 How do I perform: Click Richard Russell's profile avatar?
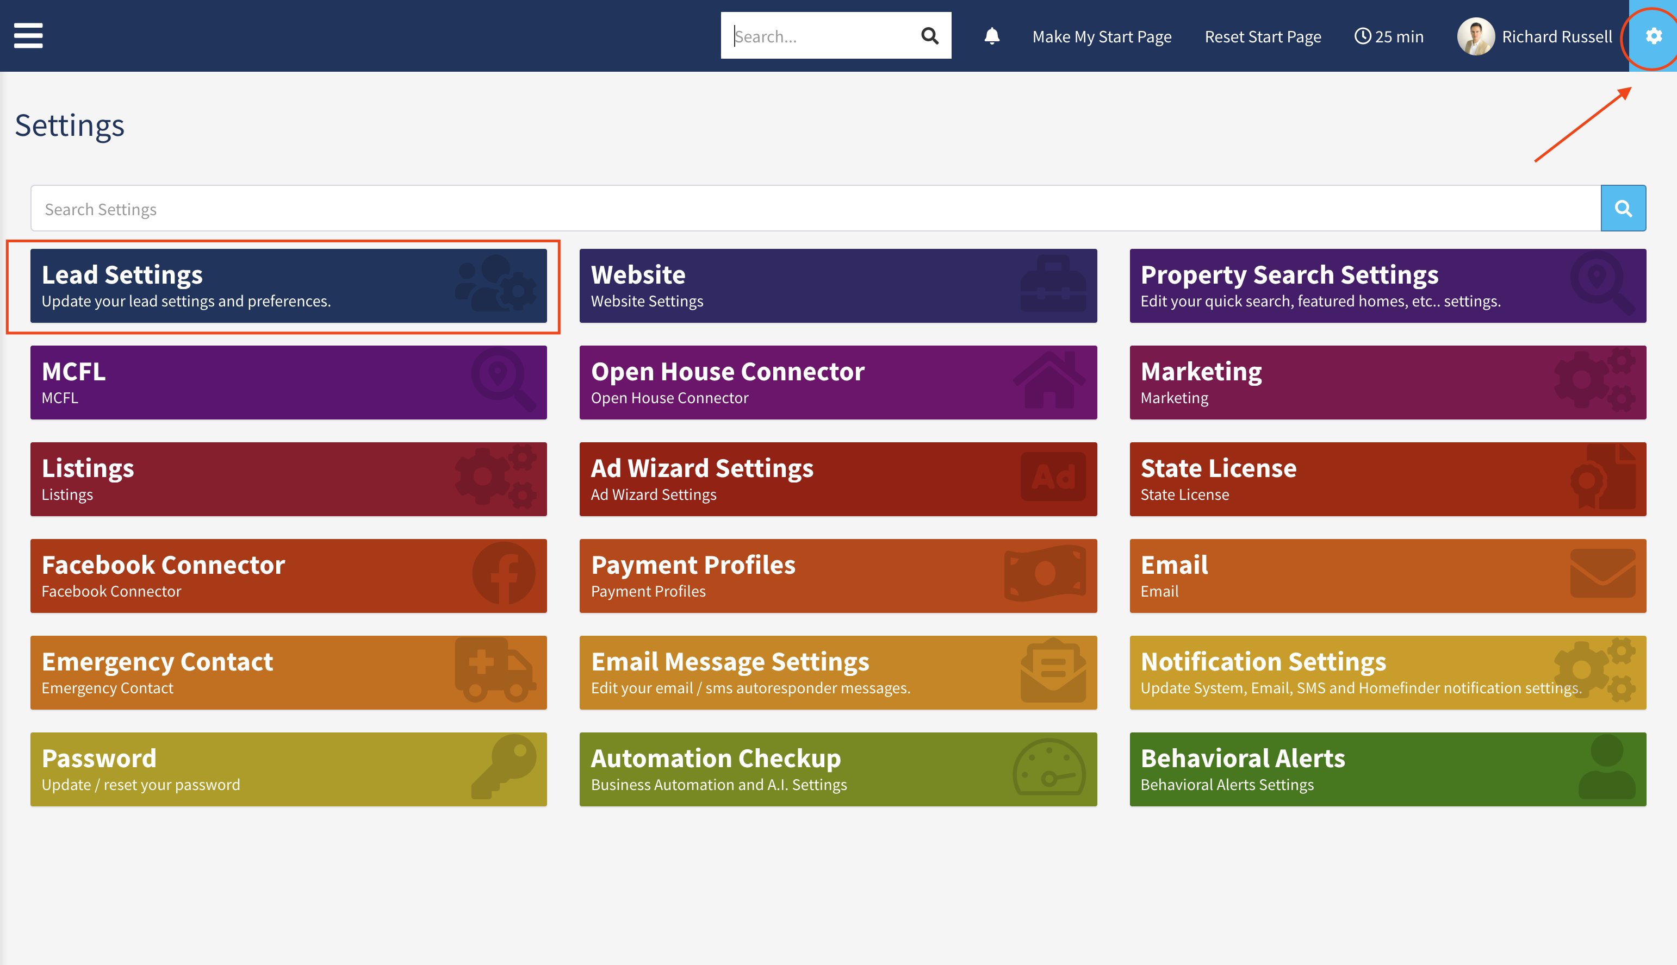click(1475, 36)
